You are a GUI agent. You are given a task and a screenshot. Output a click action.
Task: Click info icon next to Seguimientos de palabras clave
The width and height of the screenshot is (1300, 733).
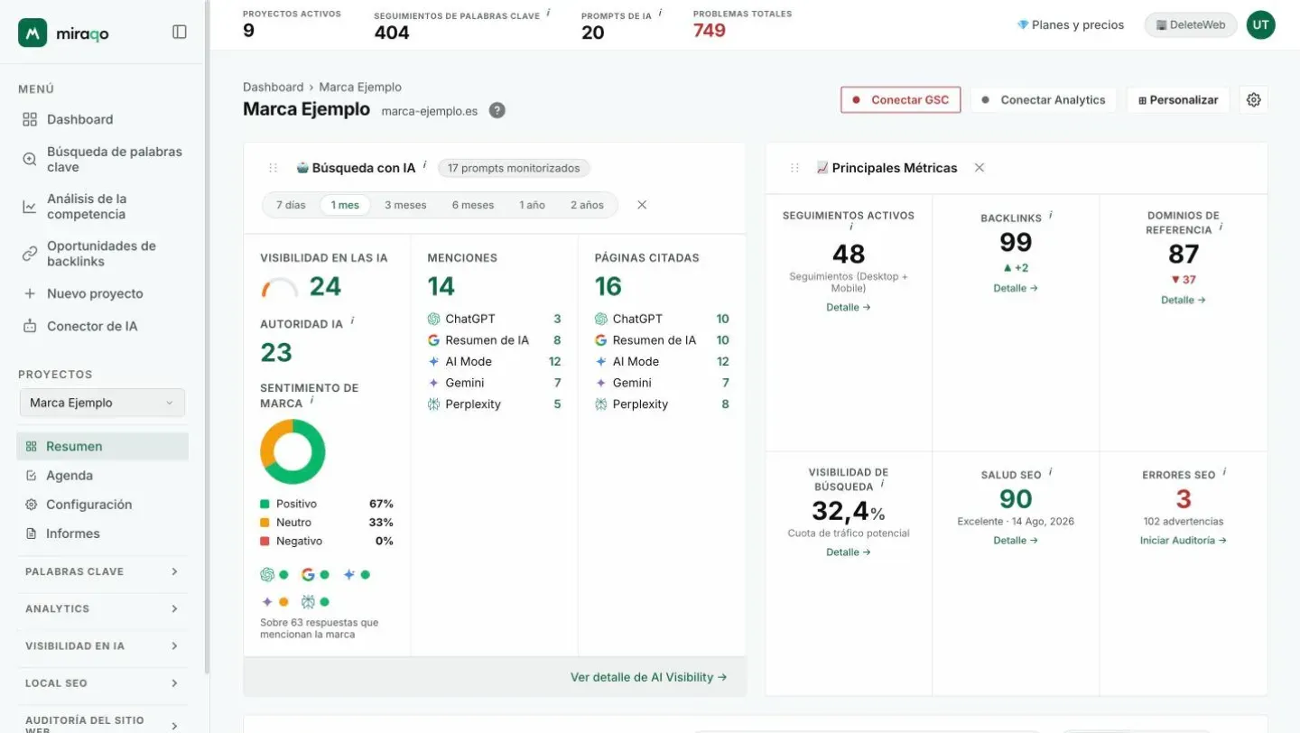pyautogui.click(x=548, y=13)
